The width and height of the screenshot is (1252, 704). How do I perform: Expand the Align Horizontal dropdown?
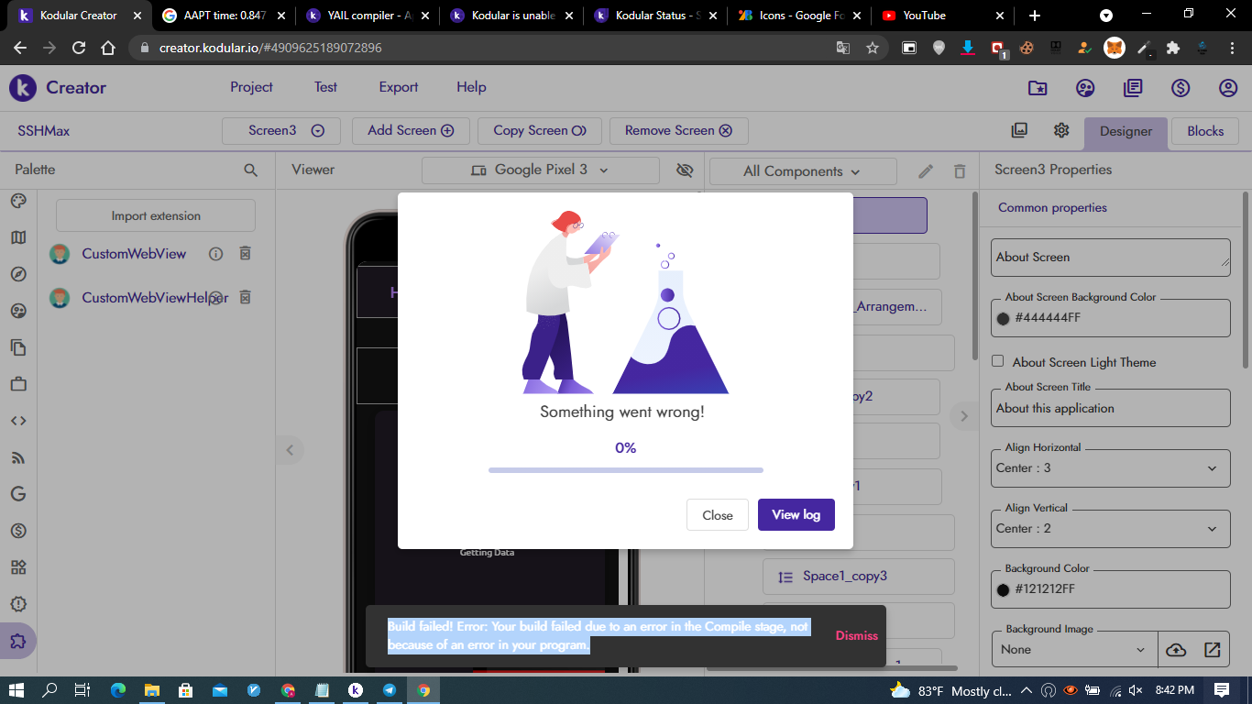(x=1110, y=467)
